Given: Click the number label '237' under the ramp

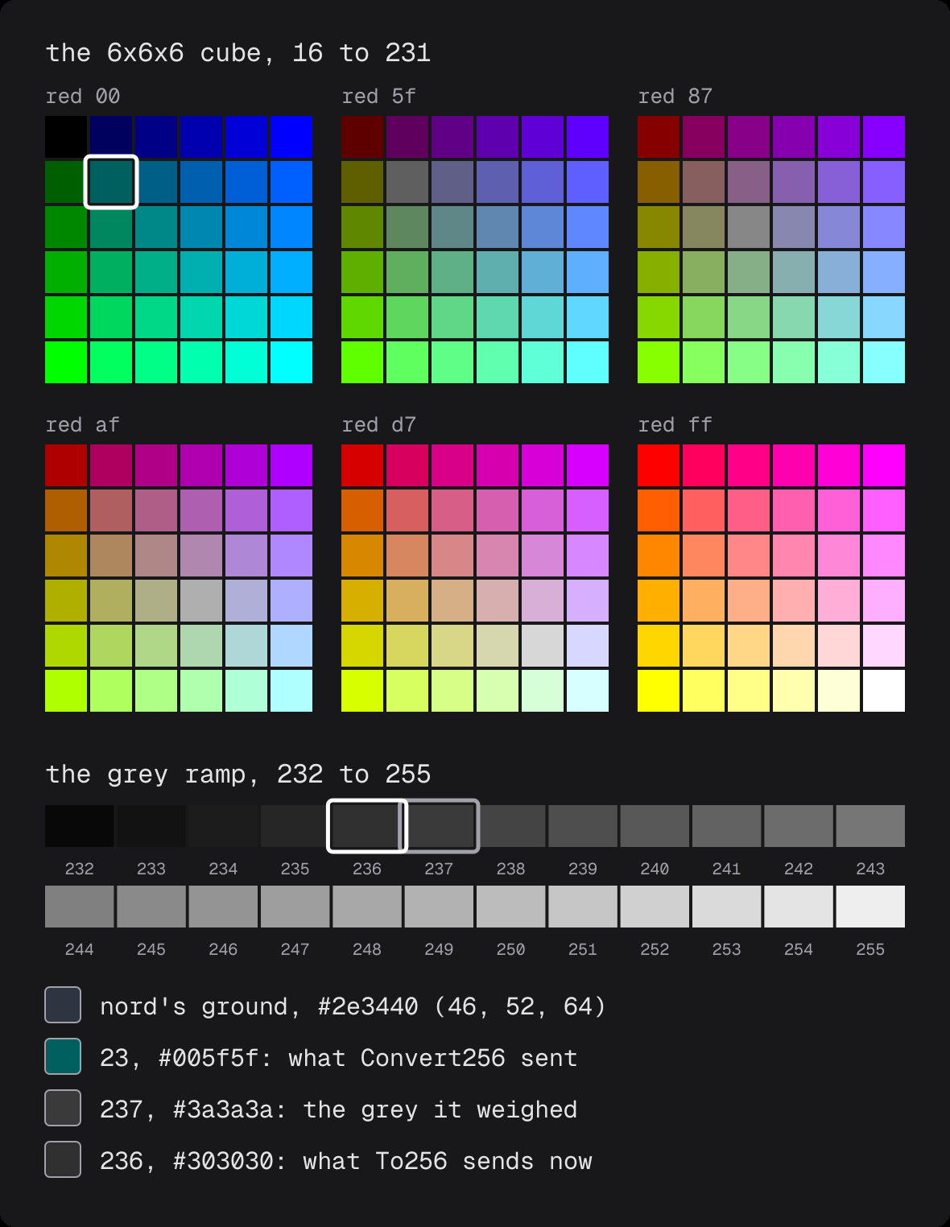Looking at the screenshot, I should [439, 869].
